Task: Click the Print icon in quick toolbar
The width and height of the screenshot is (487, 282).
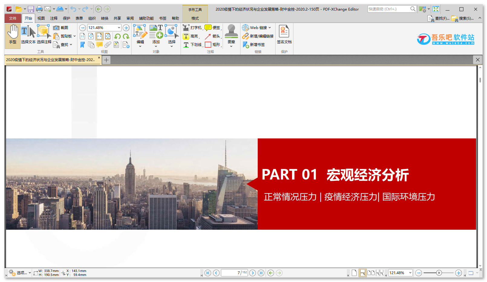Action: [39, 9]
